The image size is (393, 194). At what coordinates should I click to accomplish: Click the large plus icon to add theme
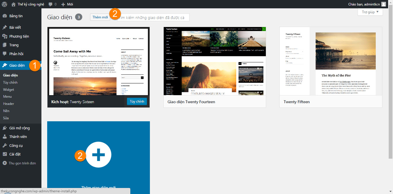pos(98,155)
